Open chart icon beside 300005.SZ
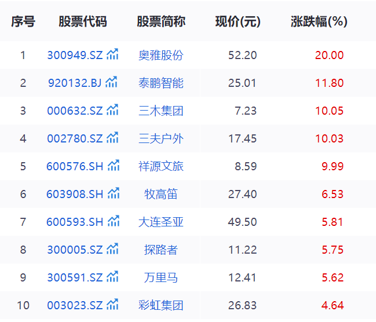The width and height of the screenshot is (376, 322). (113, 250)
